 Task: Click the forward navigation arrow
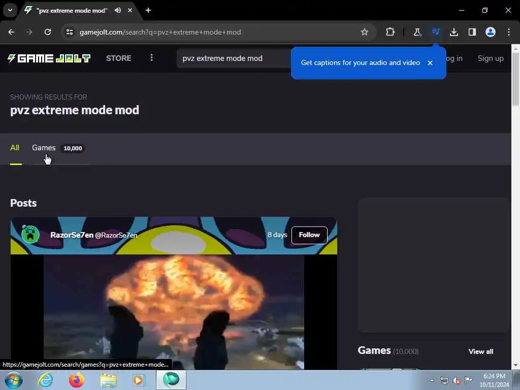point(29,32)
